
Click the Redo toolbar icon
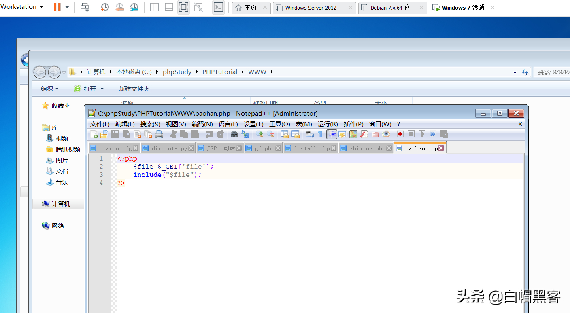[x=220, y=134]
